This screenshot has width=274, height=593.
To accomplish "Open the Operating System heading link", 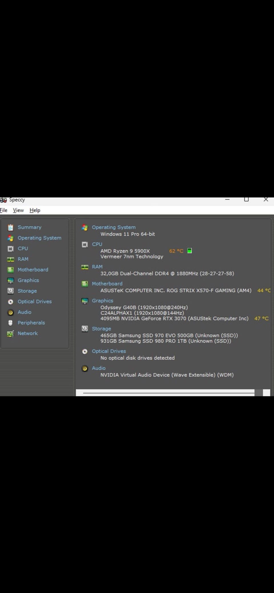I will (x=114, y=227).
